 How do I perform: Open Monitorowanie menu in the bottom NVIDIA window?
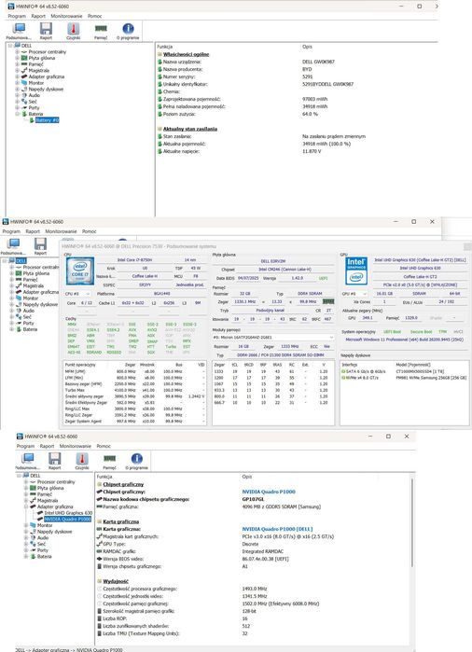click(x=76, y=446)
